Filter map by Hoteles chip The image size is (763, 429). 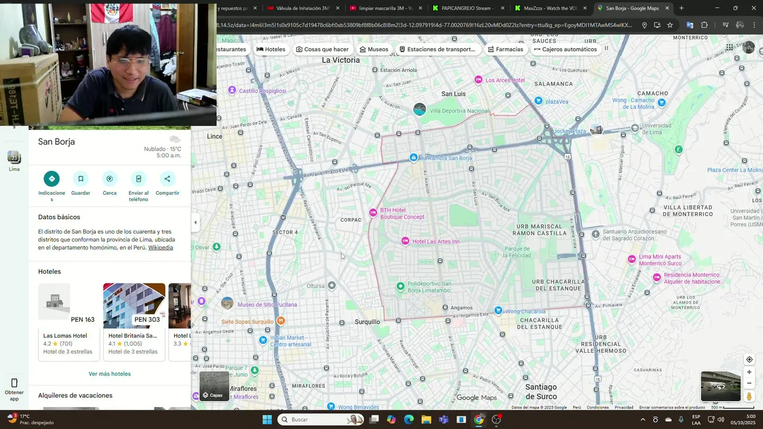[x=271, y=49]
